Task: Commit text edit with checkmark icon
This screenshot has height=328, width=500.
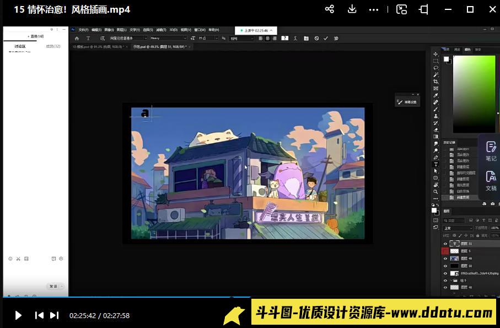Action: click(326, 38)
